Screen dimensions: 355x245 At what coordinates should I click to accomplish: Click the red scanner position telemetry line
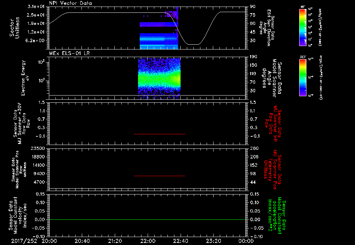159,176
